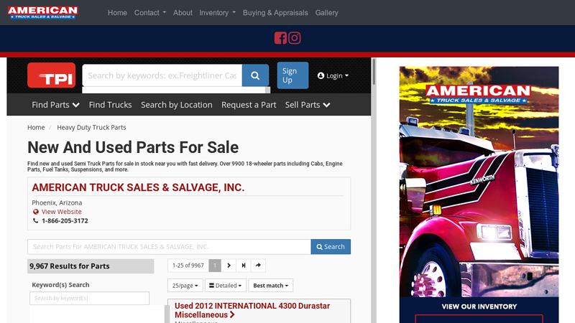The width and height of the screenshot is (575, 323).
Task: Jump to last results page icon
Action: click(244, 266)
